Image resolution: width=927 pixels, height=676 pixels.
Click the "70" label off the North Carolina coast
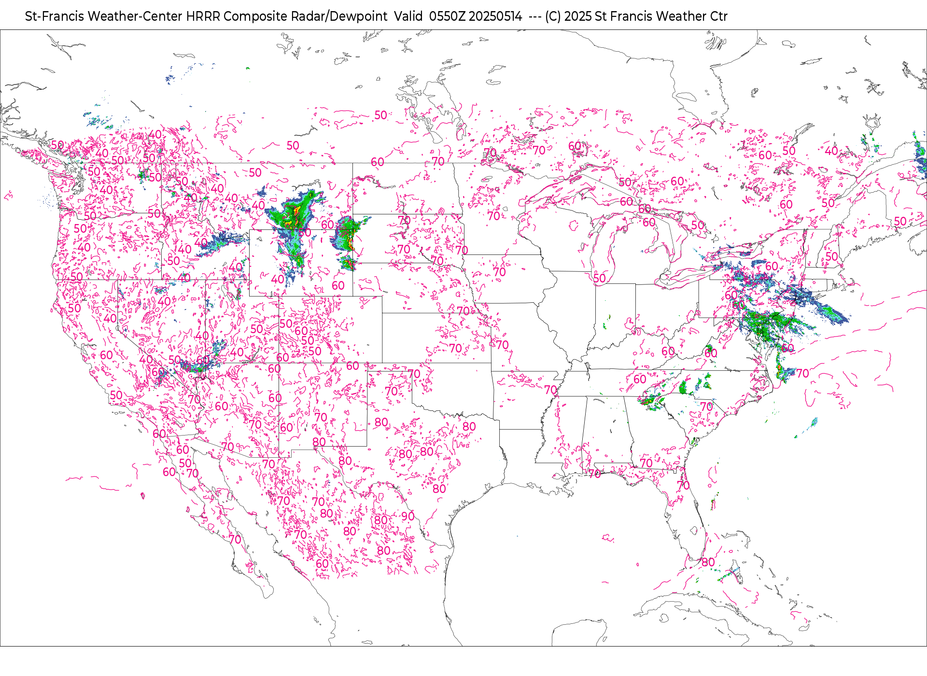click(802, 373)
